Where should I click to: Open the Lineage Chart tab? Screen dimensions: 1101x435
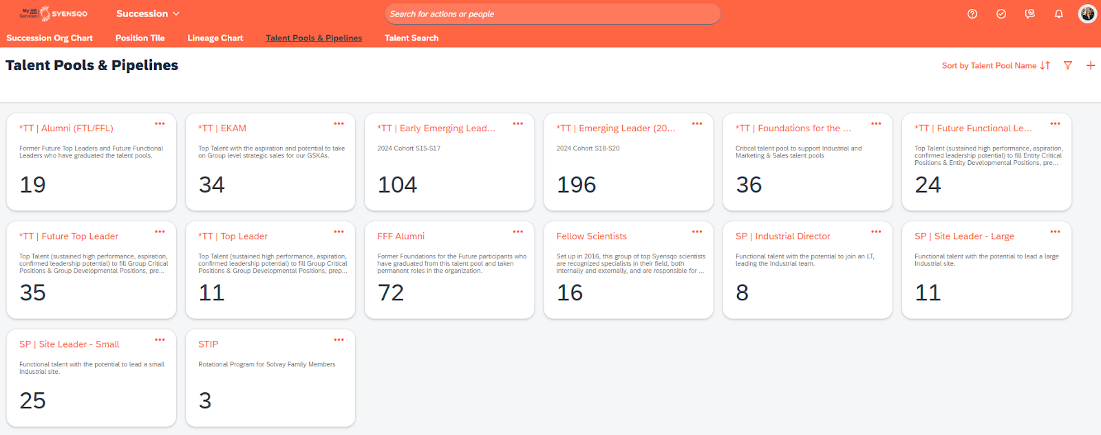[215, 38]
